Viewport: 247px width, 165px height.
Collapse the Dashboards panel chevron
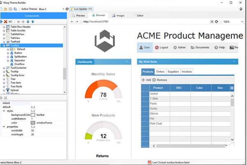coord(127,61)
